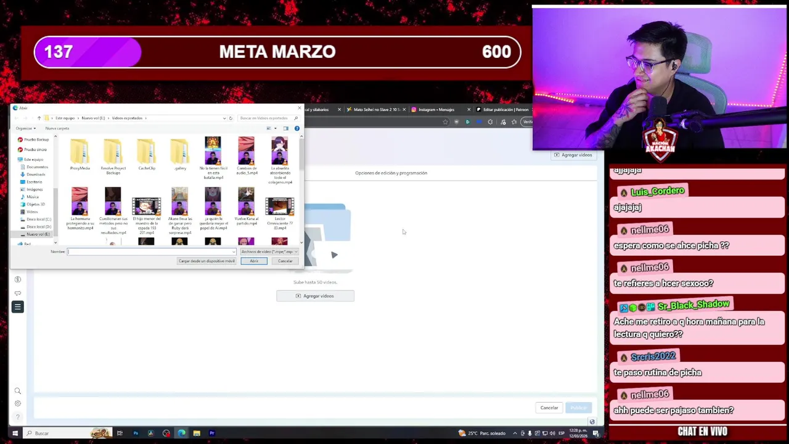Go to Música in the navigation pane
The image size is (789, 444).
click(x=30, y=196)
